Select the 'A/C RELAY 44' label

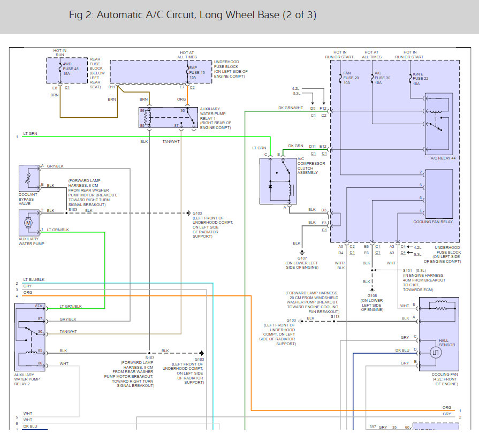443,158
